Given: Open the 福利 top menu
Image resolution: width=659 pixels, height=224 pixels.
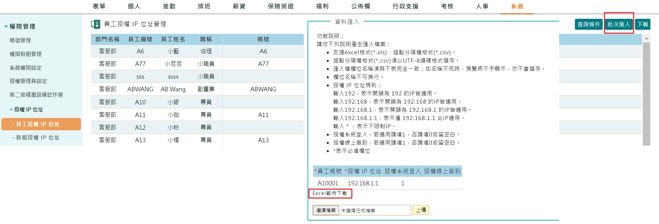Looking at the screenshot, I should point(322,6).
